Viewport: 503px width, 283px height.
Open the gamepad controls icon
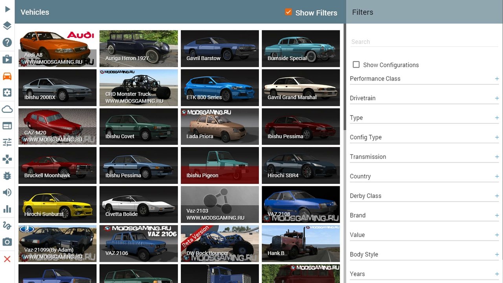coord(7,159)
